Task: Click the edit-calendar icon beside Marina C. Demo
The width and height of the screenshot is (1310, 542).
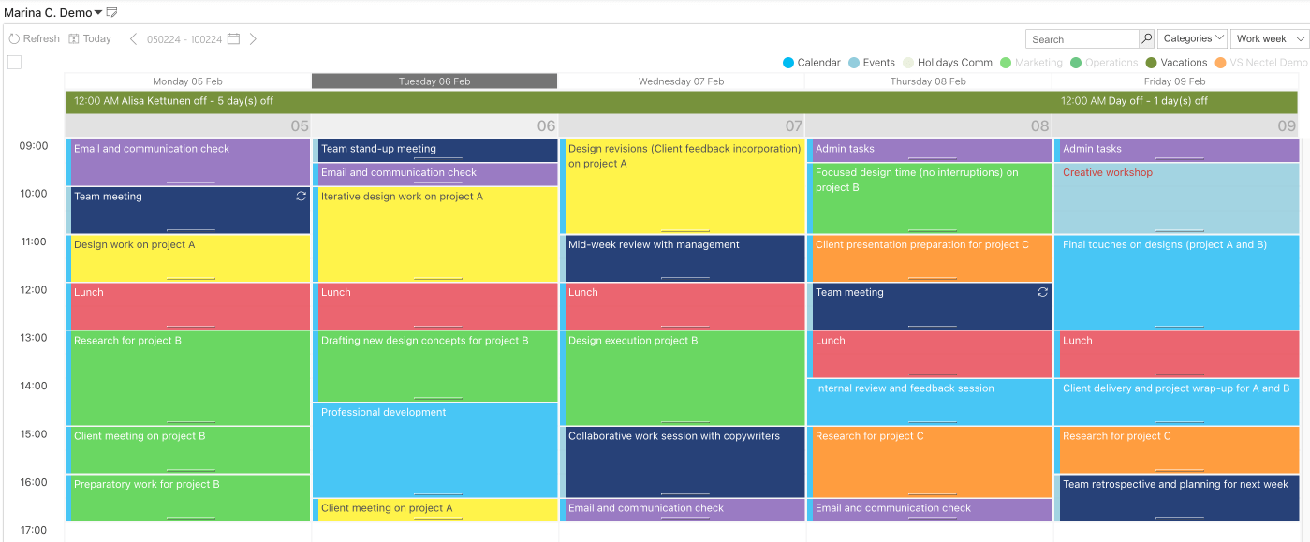Action: [x=110, y=11]
